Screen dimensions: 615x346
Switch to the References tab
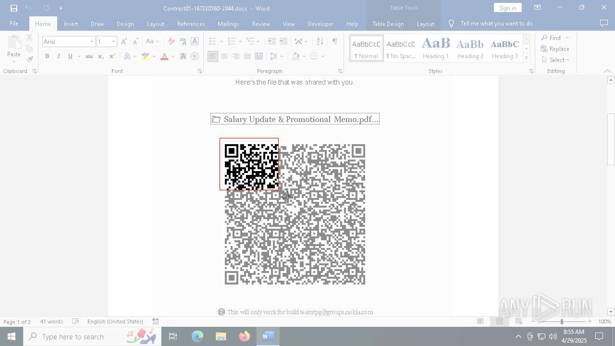click(191, 24)
